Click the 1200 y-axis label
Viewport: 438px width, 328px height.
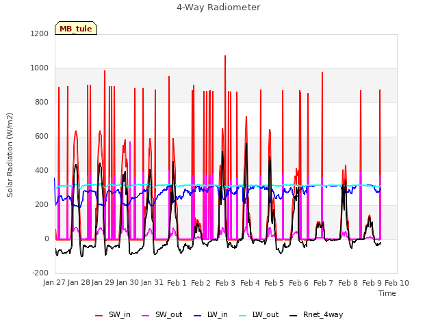[x=40, y=33]
